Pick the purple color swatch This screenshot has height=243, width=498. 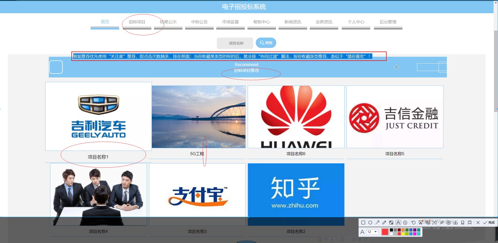point(415,230)
